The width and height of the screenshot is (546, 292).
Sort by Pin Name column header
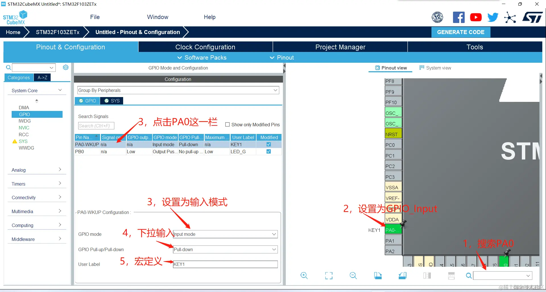pos(87,137)
